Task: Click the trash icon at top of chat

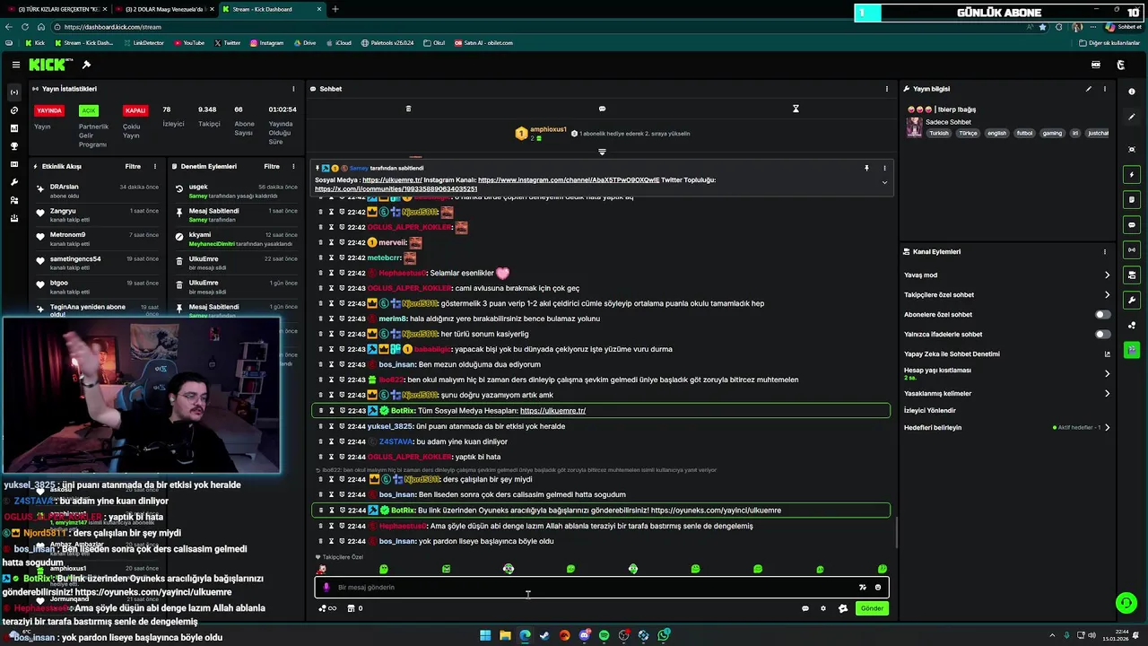Action: (408, 109)
